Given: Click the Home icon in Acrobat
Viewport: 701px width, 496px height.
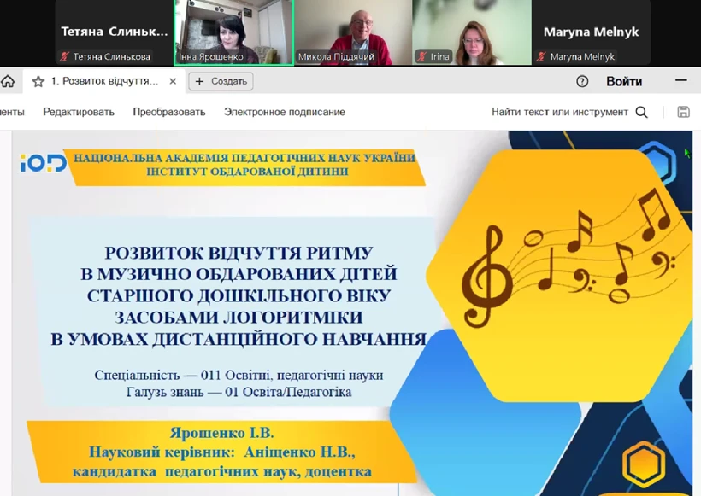Looking at the screenshot, I should click(x=7, y=82).
